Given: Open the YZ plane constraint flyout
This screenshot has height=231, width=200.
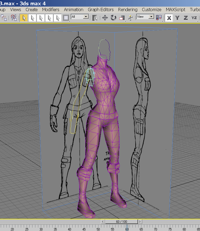Looking at the screenshot, I should (194, 18).
